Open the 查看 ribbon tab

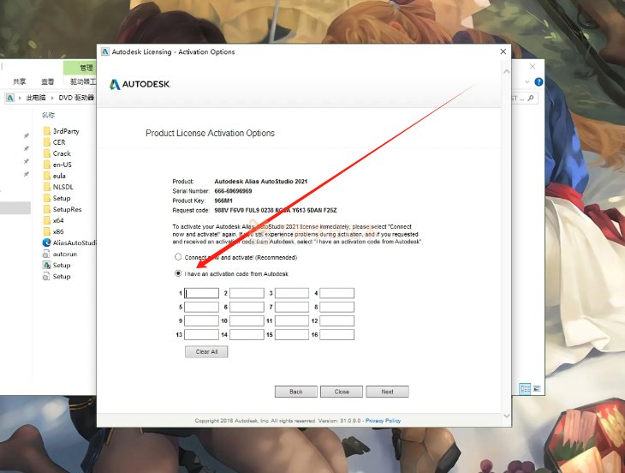click(47, 81)
